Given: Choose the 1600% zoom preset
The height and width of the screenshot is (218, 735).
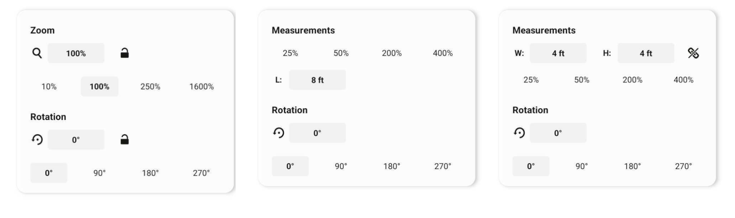Looking at the screenshot, I should click(x=201, y=87).
